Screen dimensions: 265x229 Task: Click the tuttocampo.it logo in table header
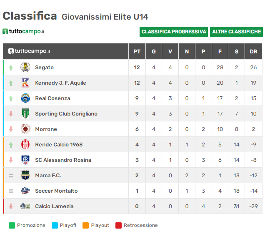tap(29, 51)
